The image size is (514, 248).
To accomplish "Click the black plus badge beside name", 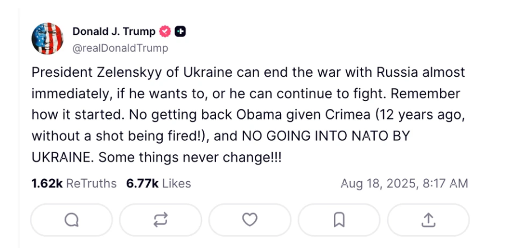I will point(180,32).
